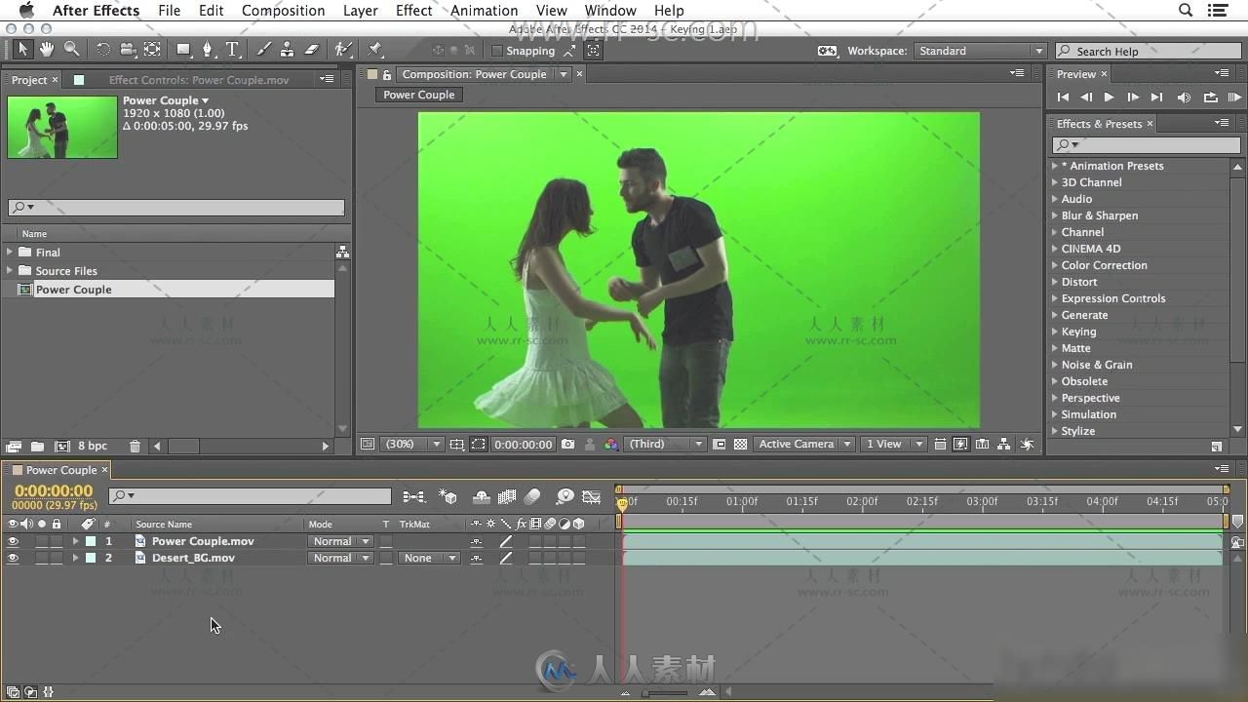Take a snapshot with camera icon
This screenshot has width=1248, height=702.
click(x=568, y=444)
